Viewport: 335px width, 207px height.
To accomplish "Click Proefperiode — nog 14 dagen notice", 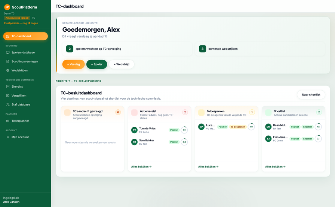I will point(21,23).
